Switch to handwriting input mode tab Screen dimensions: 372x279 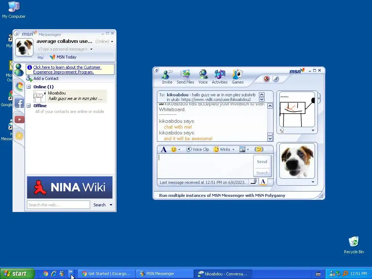click(x=254, y=182)
